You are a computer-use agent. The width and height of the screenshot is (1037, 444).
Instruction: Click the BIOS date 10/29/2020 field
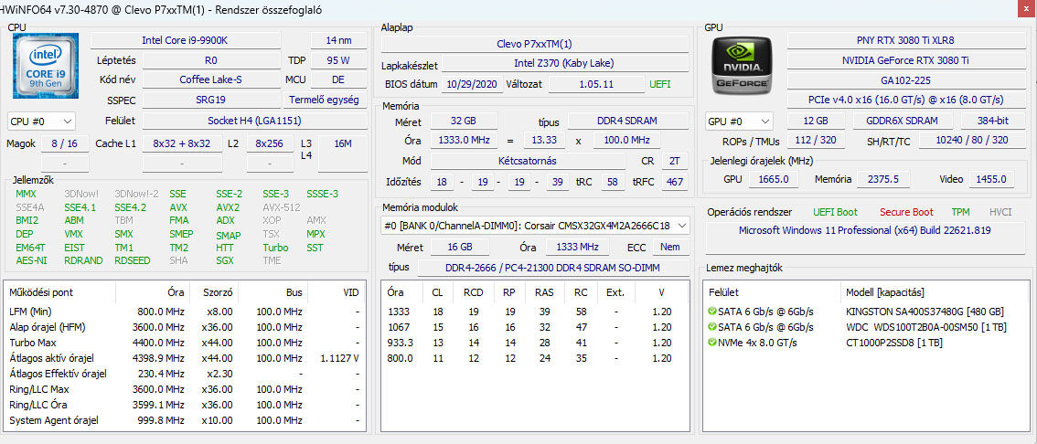(x=472, y=85)
